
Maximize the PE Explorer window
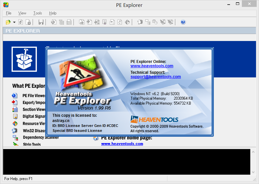pos(238,4)
